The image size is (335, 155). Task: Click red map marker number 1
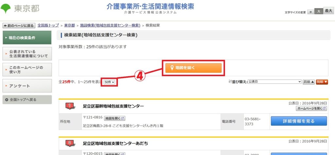coord(71,106)
